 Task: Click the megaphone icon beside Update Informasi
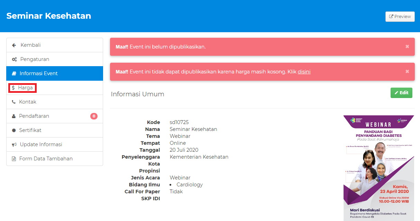pyautogui.click(x=14, y=145)
